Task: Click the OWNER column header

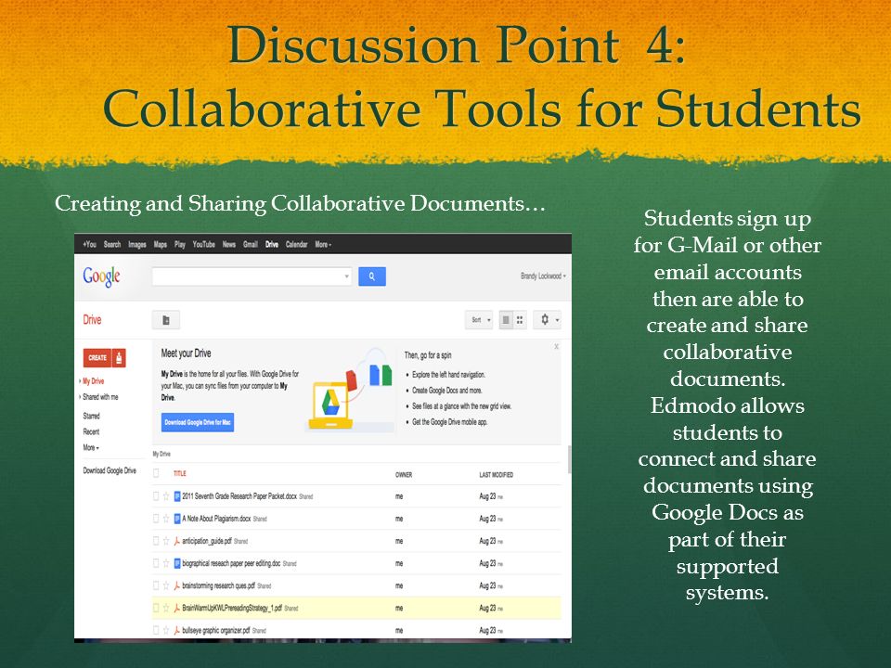Action: tap(404, 475)
